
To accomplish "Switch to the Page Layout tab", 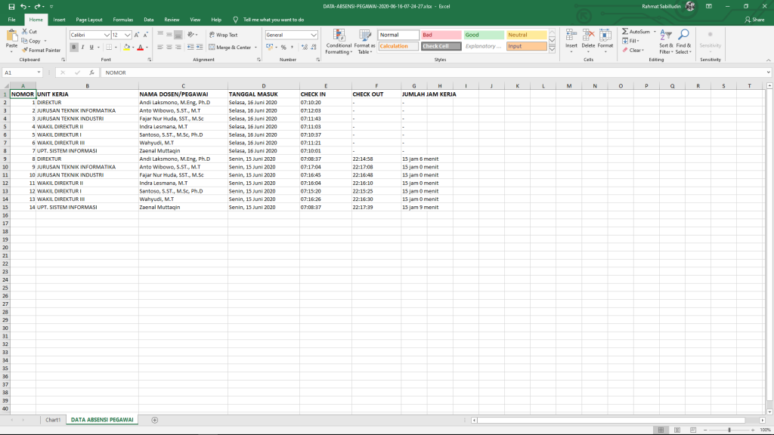I will [x=89, y=20].
